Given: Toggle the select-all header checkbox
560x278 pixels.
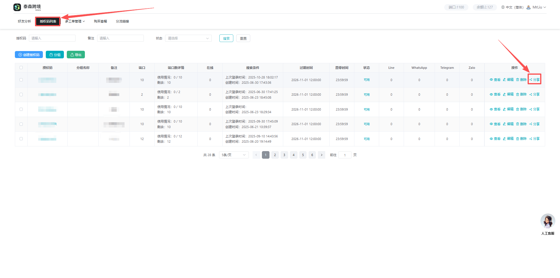Looking at the screenshot, I should 21,68.
